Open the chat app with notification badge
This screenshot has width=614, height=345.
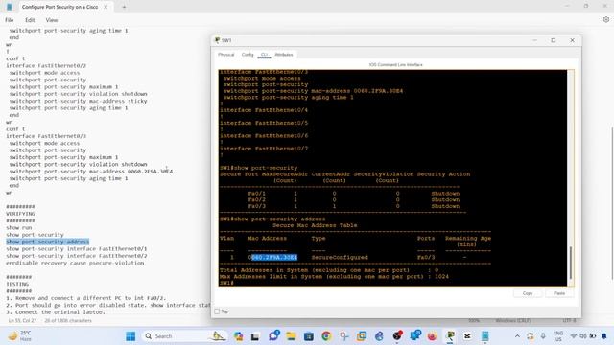[273, 335]
